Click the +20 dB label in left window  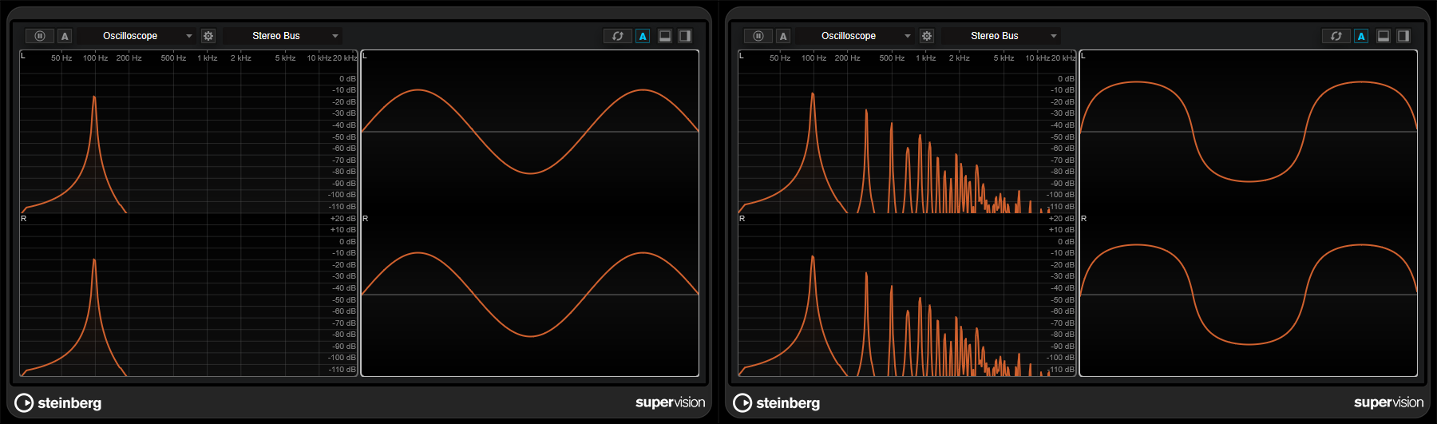[343, 218]
